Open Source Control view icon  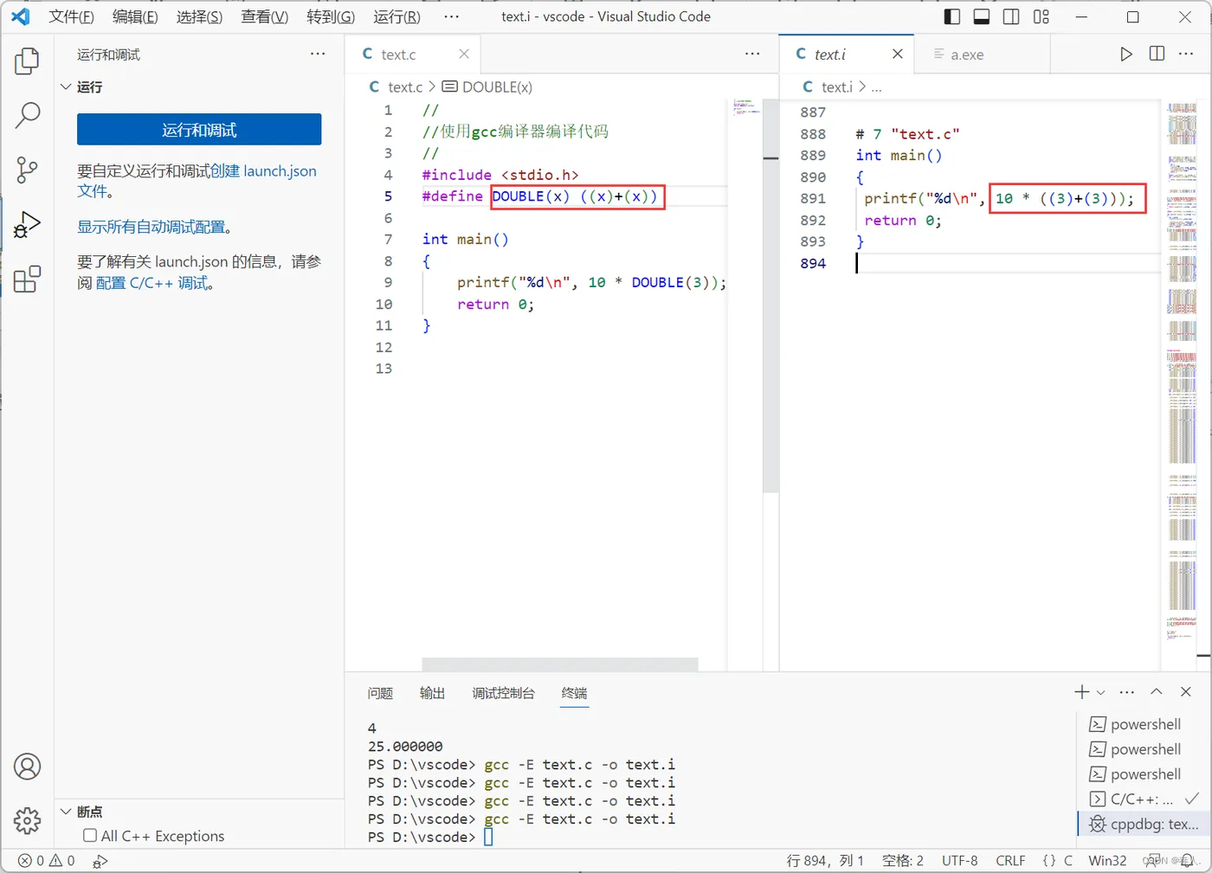[27, 170]
